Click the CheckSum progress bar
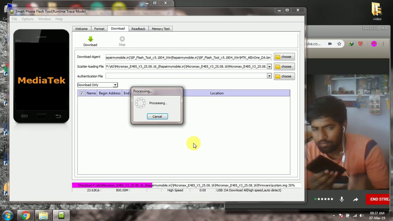 (x=186, y=185)
